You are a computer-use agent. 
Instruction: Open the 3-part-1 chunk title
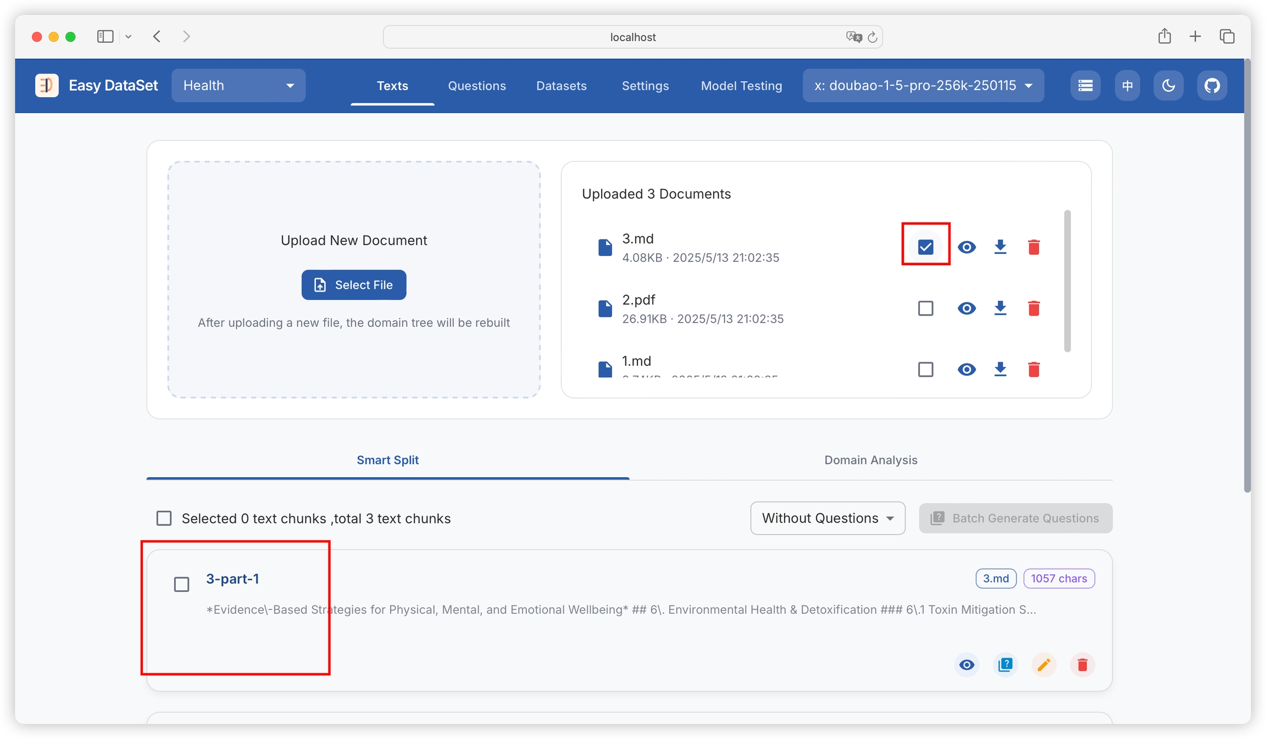pos(232,579)
